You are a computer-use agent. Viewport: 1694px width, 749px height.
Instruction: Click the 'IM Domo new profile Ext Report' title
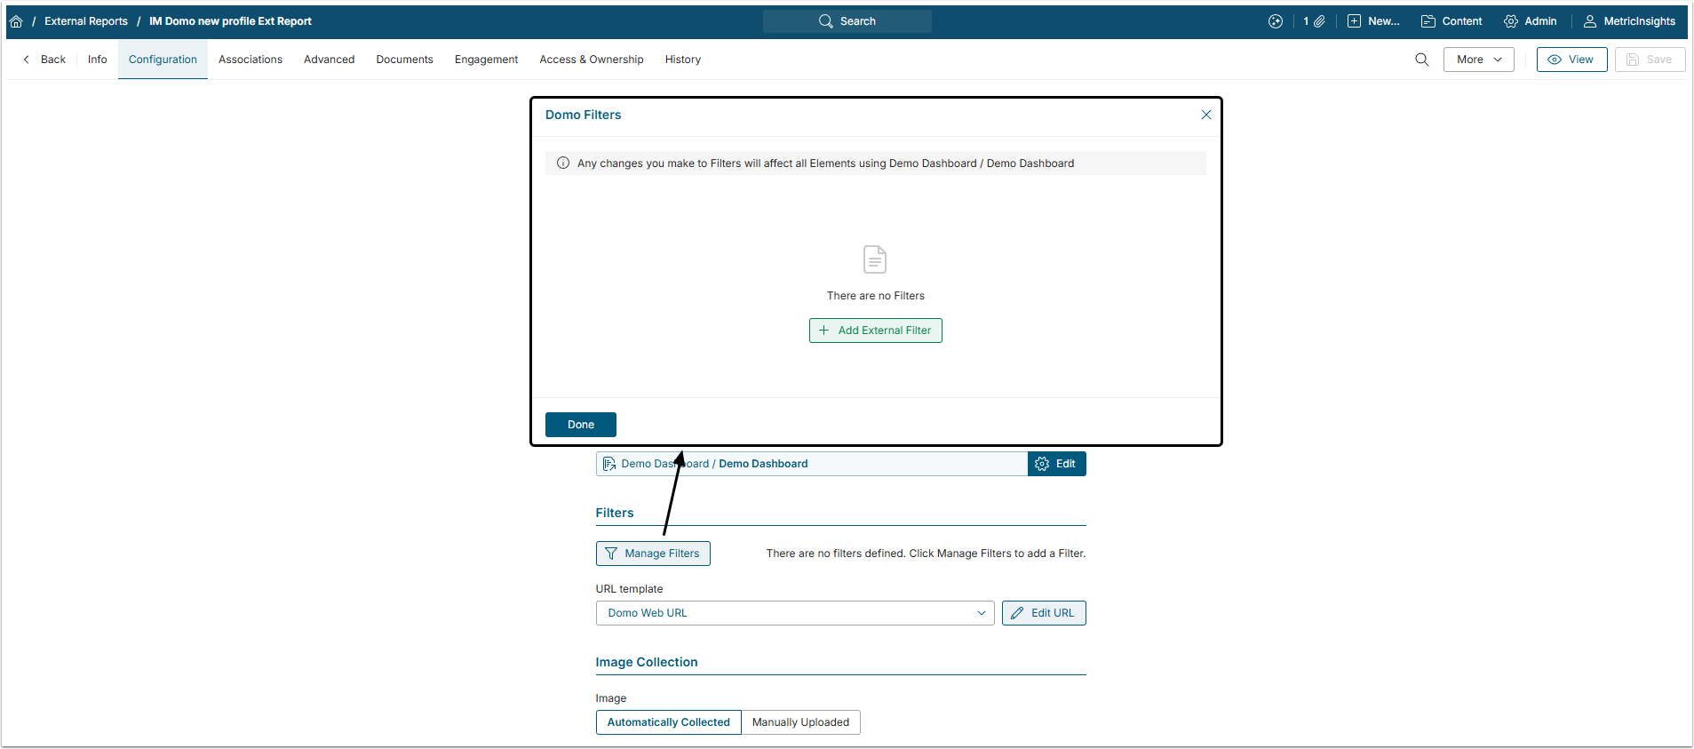230,21
